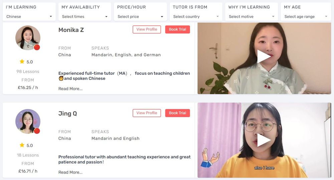Open the Why I'm Learning motive dropdown
The height and width of the screenshot is (180, 334).
(252, 17)
